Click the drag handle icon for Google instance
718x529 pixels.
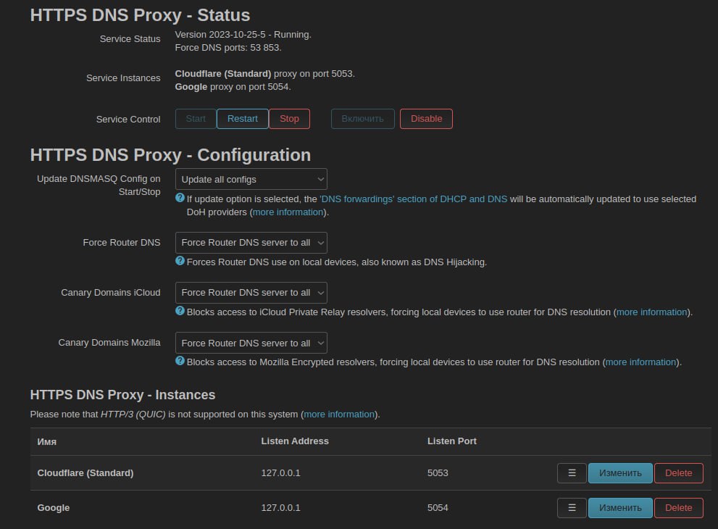coord(572,508)
